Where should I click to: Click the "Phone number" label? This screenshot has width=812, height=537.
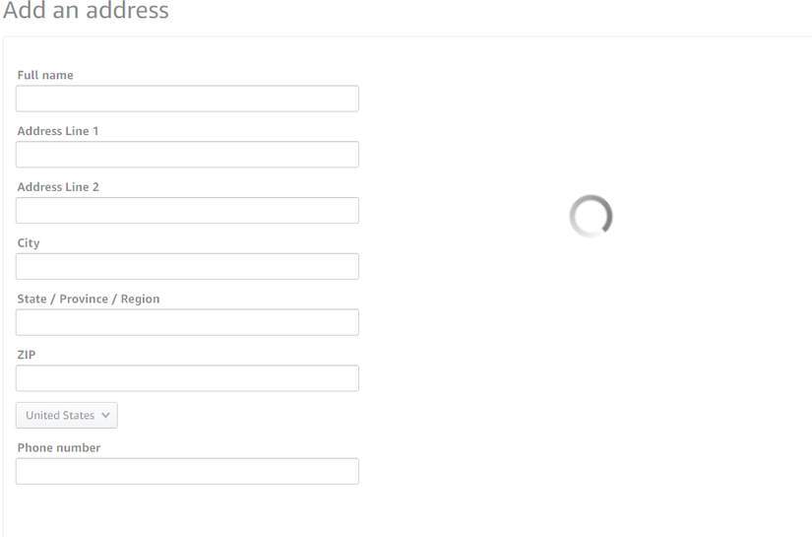[x=59, y=447]
